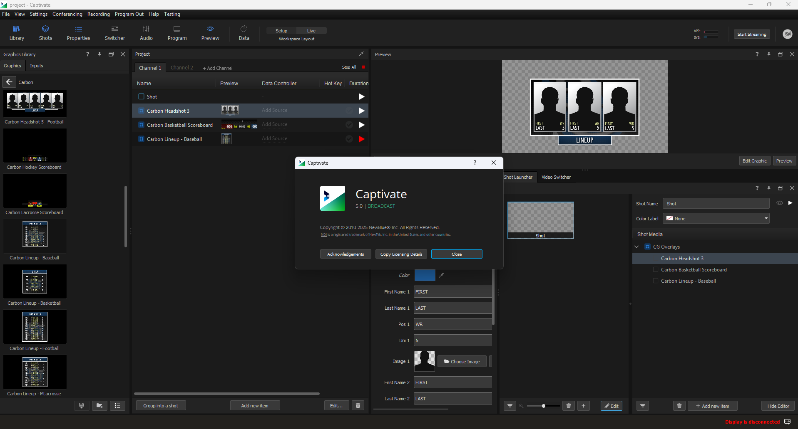
Task: Click the Acknowledgements button
Action: (346, 254)
